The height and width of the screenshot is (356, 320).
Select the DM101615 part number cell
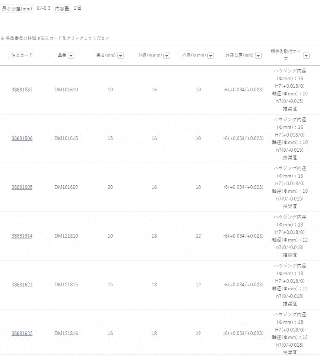click(66, 138)
